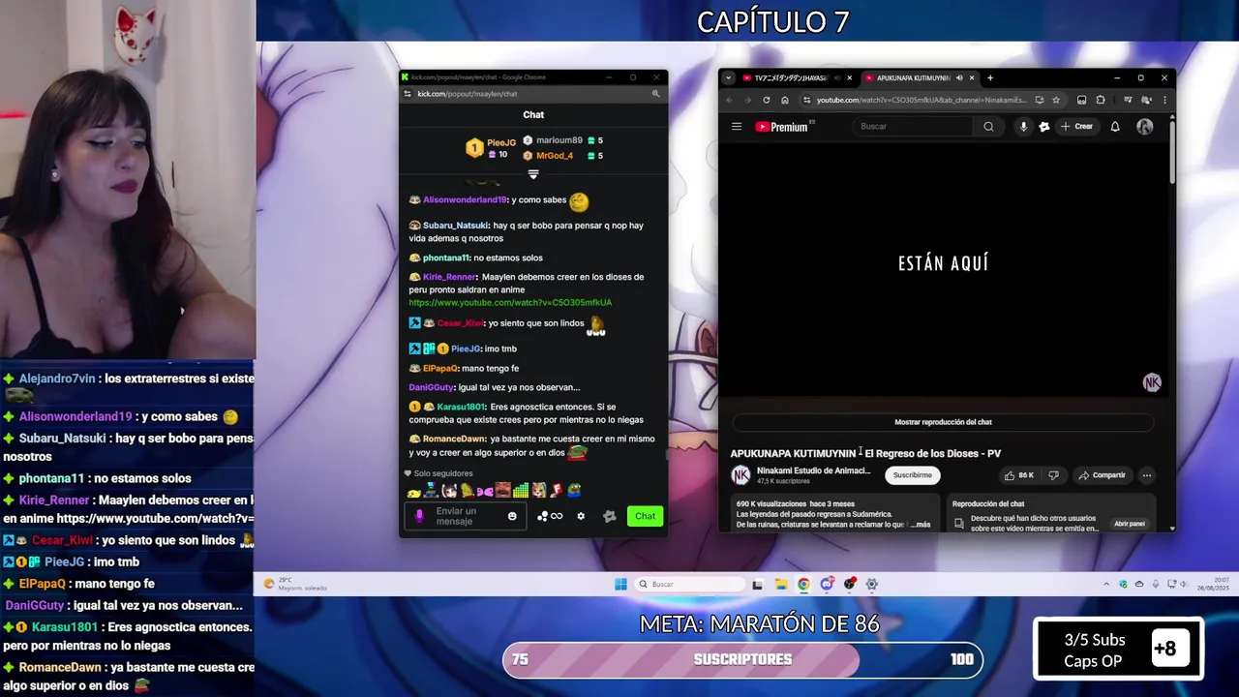The width and height of the screenshot is (1239, 697).
Task: Open Google Chrome from the taskbar
Action: click(x=803, y=584)
